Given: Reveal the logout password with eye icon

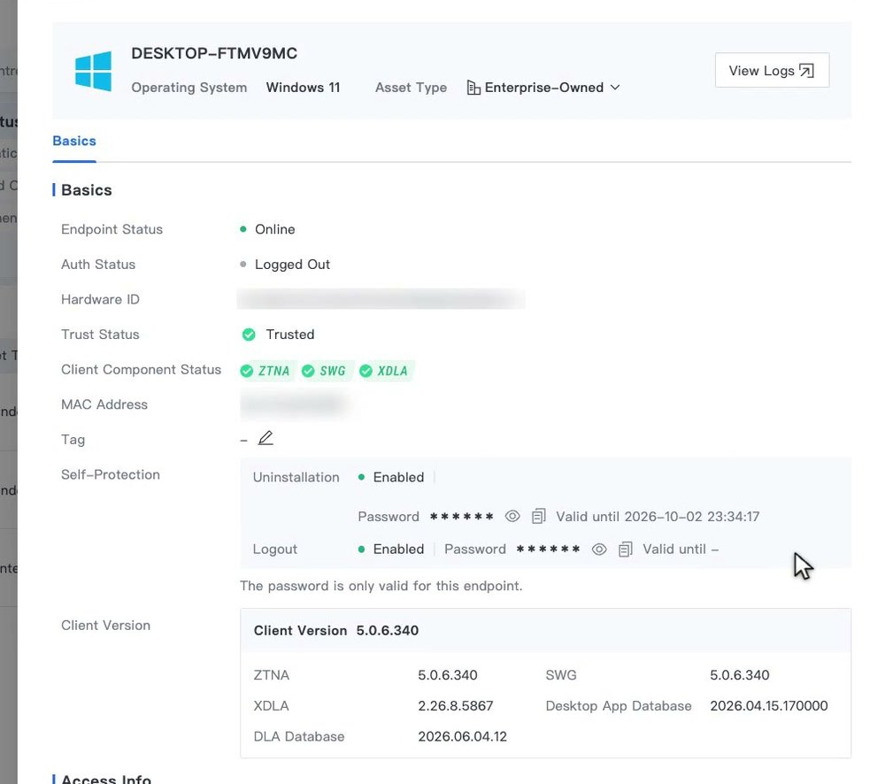Looking at the screenshot, I should click(x=599, y=549).
